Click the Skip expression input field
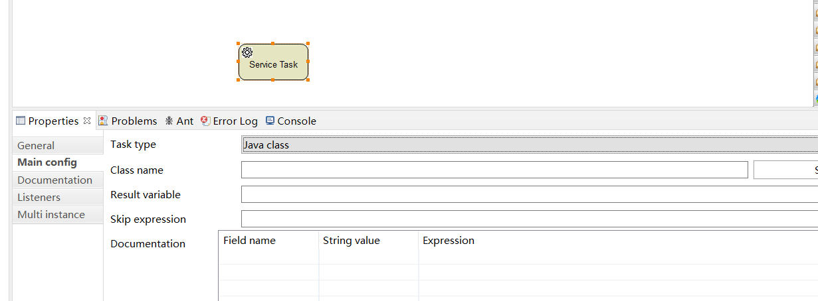The height and width of the screenshot is (301, 818). [529, 219]
